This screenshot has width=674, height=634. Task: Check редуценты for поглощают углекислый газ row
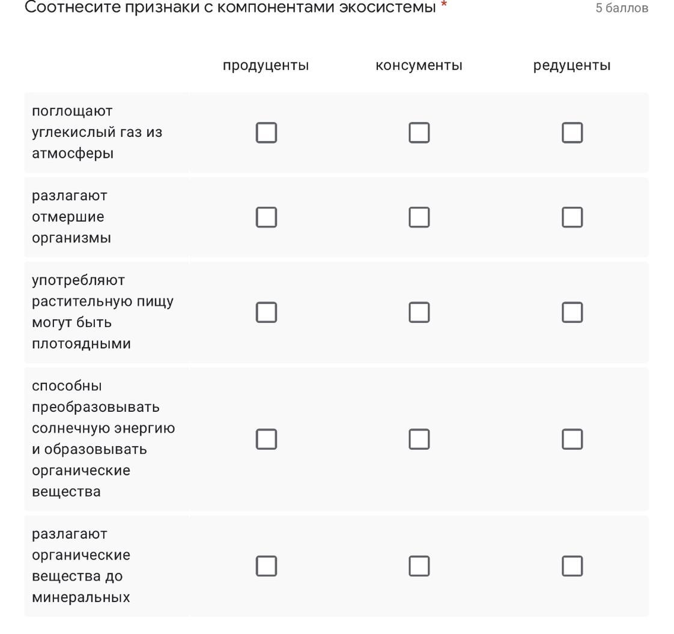[x=572, y=133]
